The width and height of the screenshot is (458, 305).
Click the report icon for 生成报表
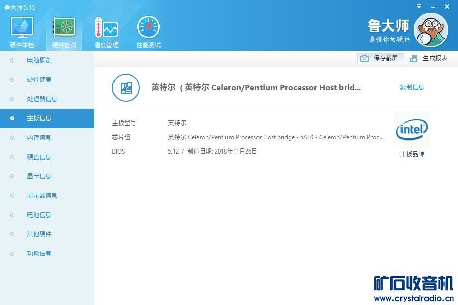tap(413, 58)
